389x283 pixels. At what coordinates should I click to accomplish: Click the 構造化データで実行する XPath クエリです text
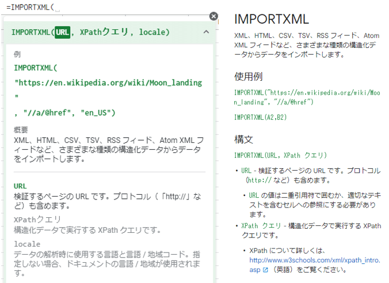(87, 230)
